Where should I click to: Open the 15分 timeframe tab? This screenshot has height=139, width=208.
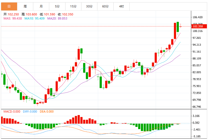coord(73,6)
